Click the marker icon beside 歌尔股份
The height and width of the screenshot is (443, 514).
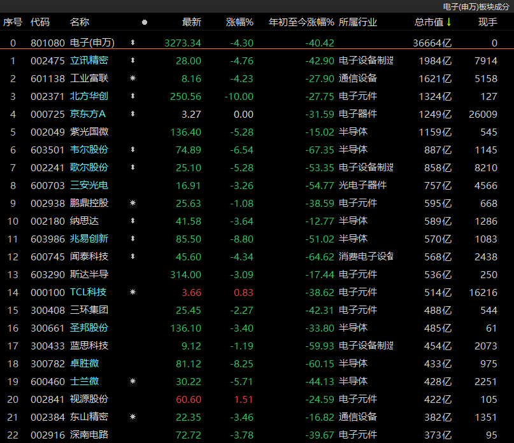[132, 167]
